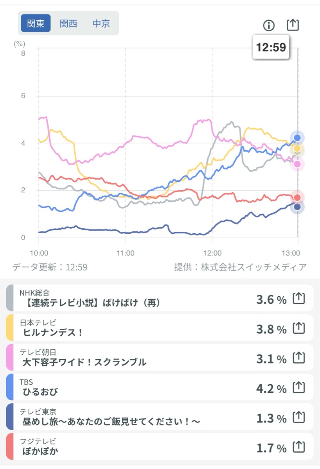Share the NHK総合 program rating

point(299,299)
